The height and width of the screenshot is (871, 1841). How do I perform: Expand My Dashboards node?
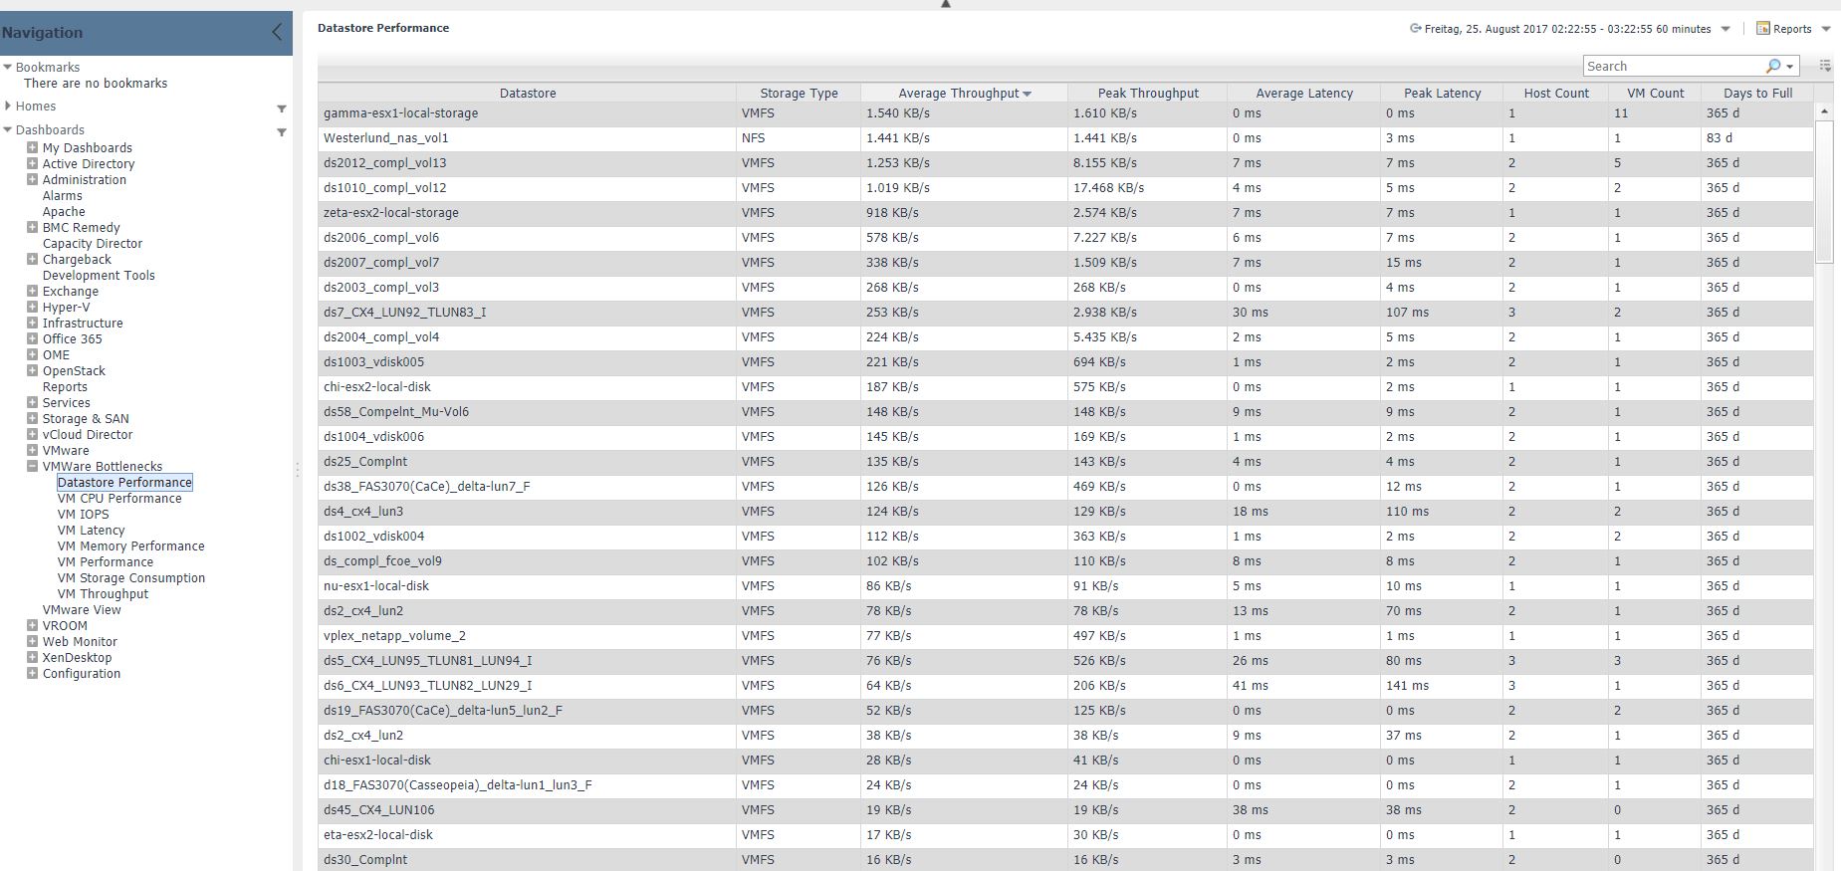tap(32, 147)
